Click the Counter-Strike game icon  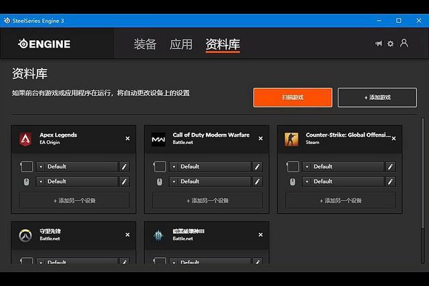pyautogui.click(x=292, y=139)
